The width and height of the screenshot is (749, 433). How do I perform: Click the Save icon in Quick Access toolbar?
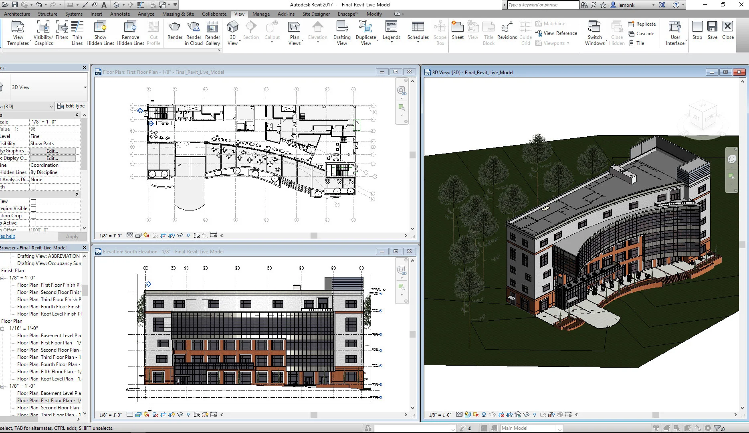pos(15,5)
